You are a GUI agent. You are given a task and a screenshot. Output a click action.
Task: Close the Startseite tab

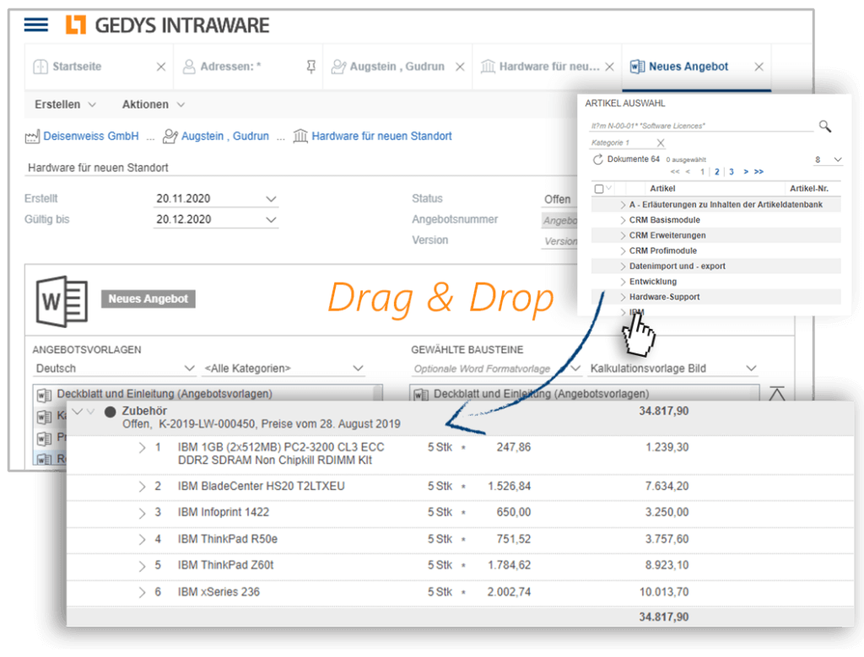161,67
